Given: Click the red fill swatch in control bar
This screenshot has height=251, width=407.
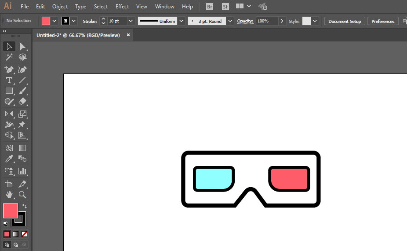Looking at the screenshot, I should point(46,21).
